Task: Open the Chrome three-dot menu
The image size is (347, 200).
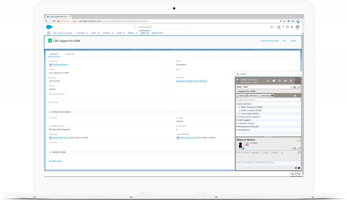Action: [302, 21]
